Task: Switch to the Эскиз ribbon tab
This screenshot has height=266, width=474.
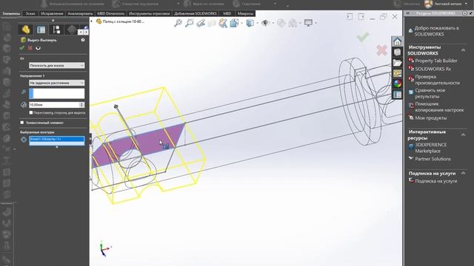Action: click(30, 13)
